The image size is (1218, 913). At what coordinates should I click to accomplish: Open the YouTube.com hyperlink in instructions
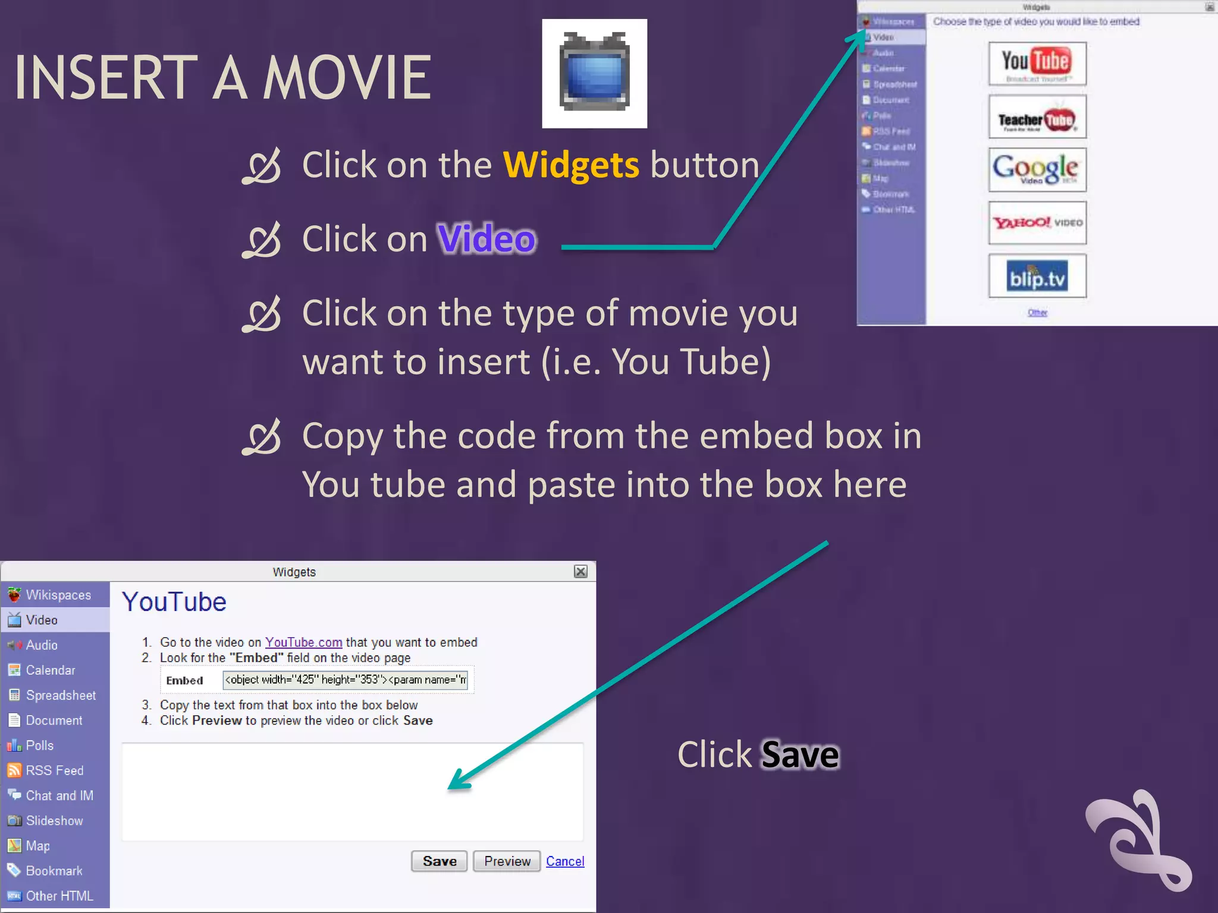(x=303, y=642)
